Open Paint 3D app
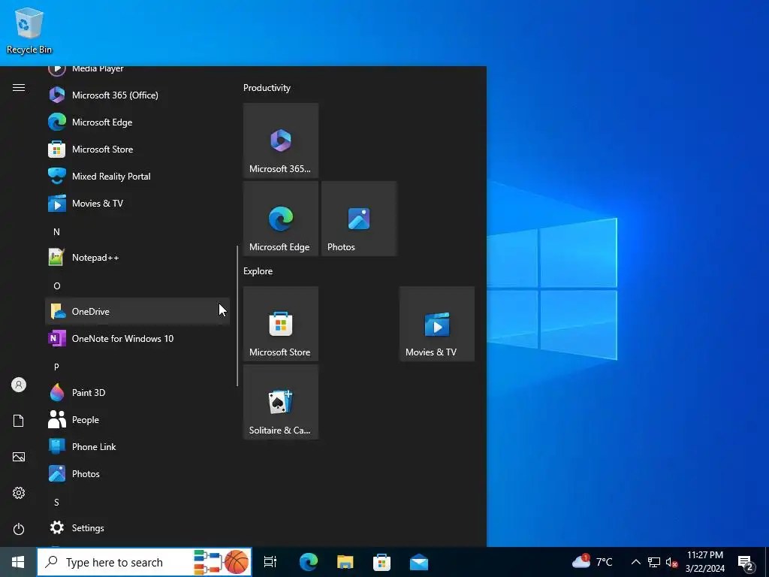 137,392
